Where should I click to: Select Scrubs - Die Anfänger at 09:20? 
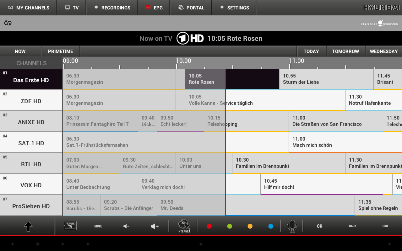[128, 205]
